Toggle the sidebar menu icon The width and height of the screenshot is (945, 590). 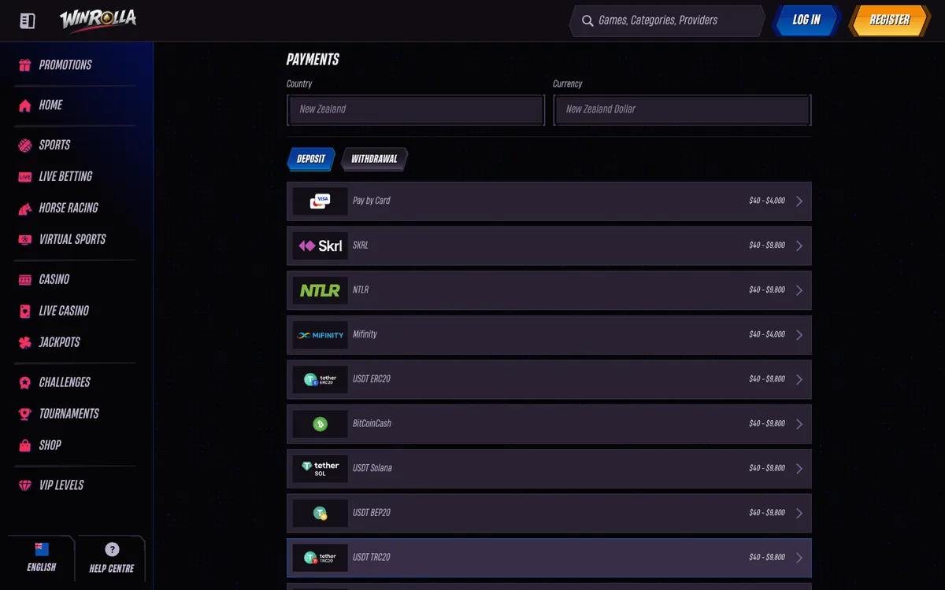[x=28, y=21]
